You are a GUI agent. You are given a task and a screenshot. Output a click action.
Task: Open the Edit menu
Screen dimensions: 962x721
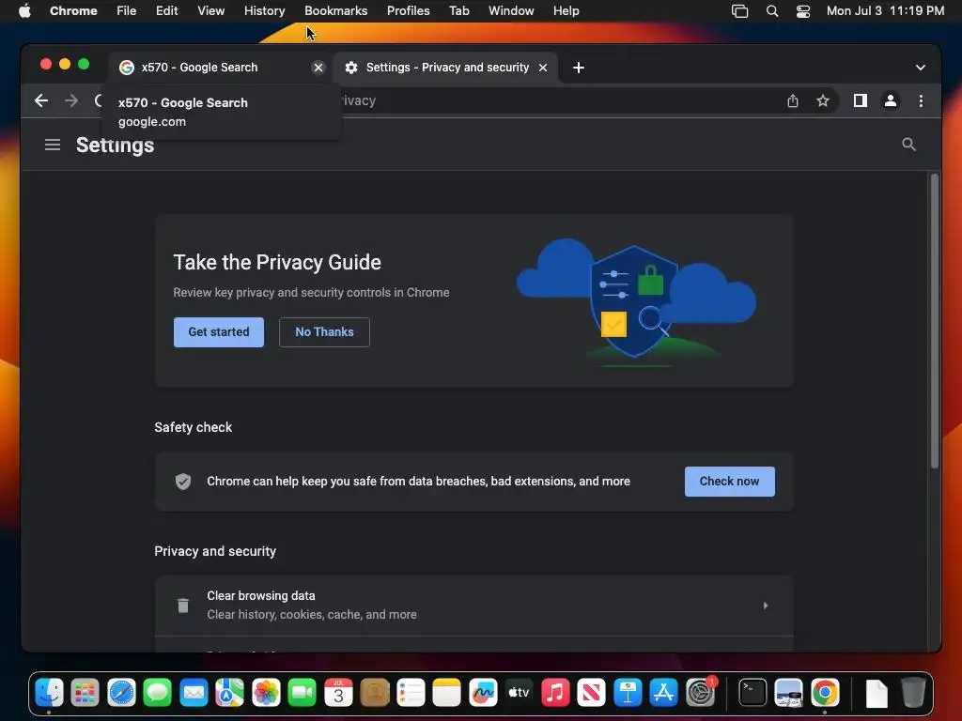point(167,11)
